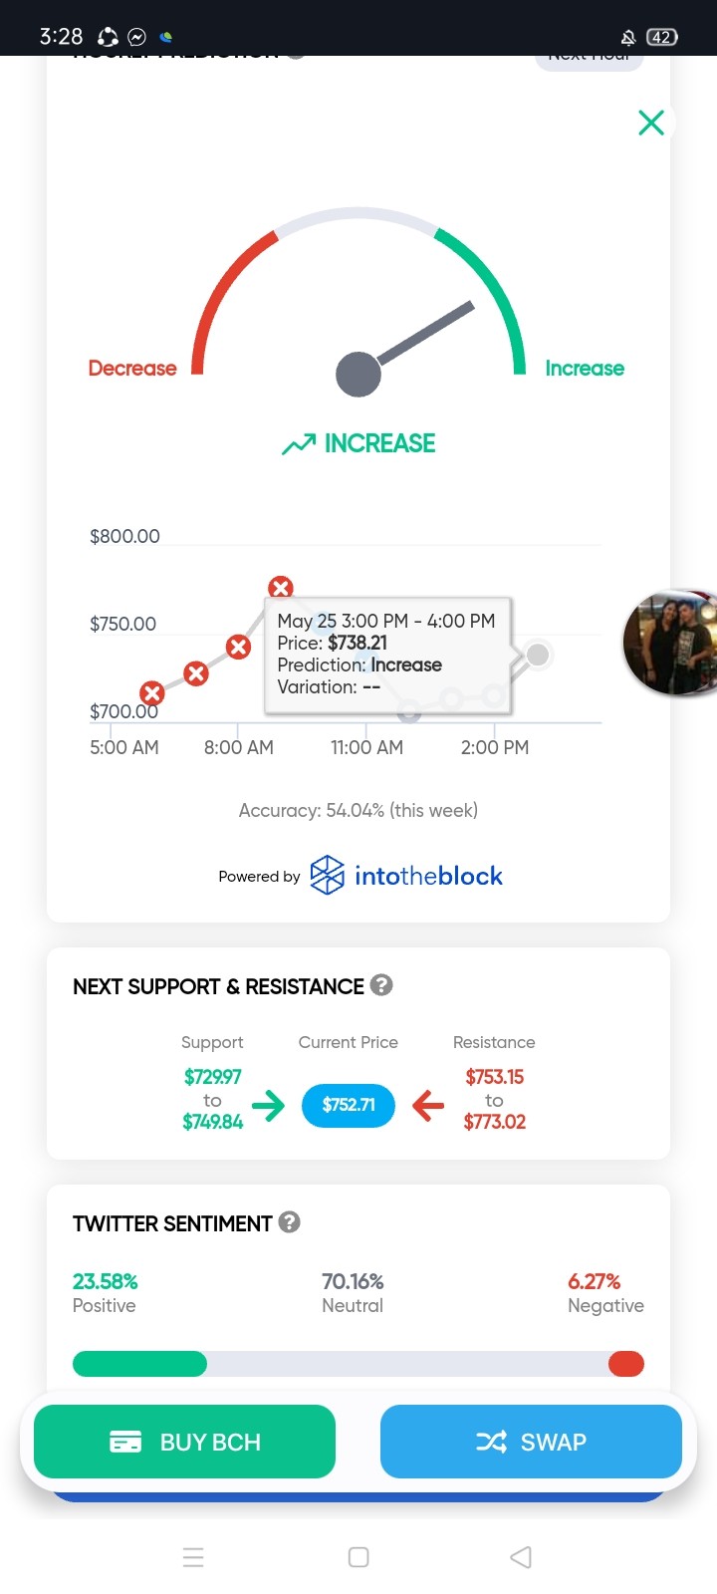Open help icon for Twitter Sentiment

[x=290, y=1222]
